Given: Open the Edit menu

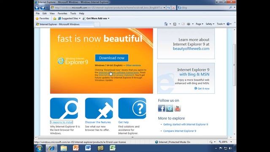Looking at the screenshot, I should (44, 14).
